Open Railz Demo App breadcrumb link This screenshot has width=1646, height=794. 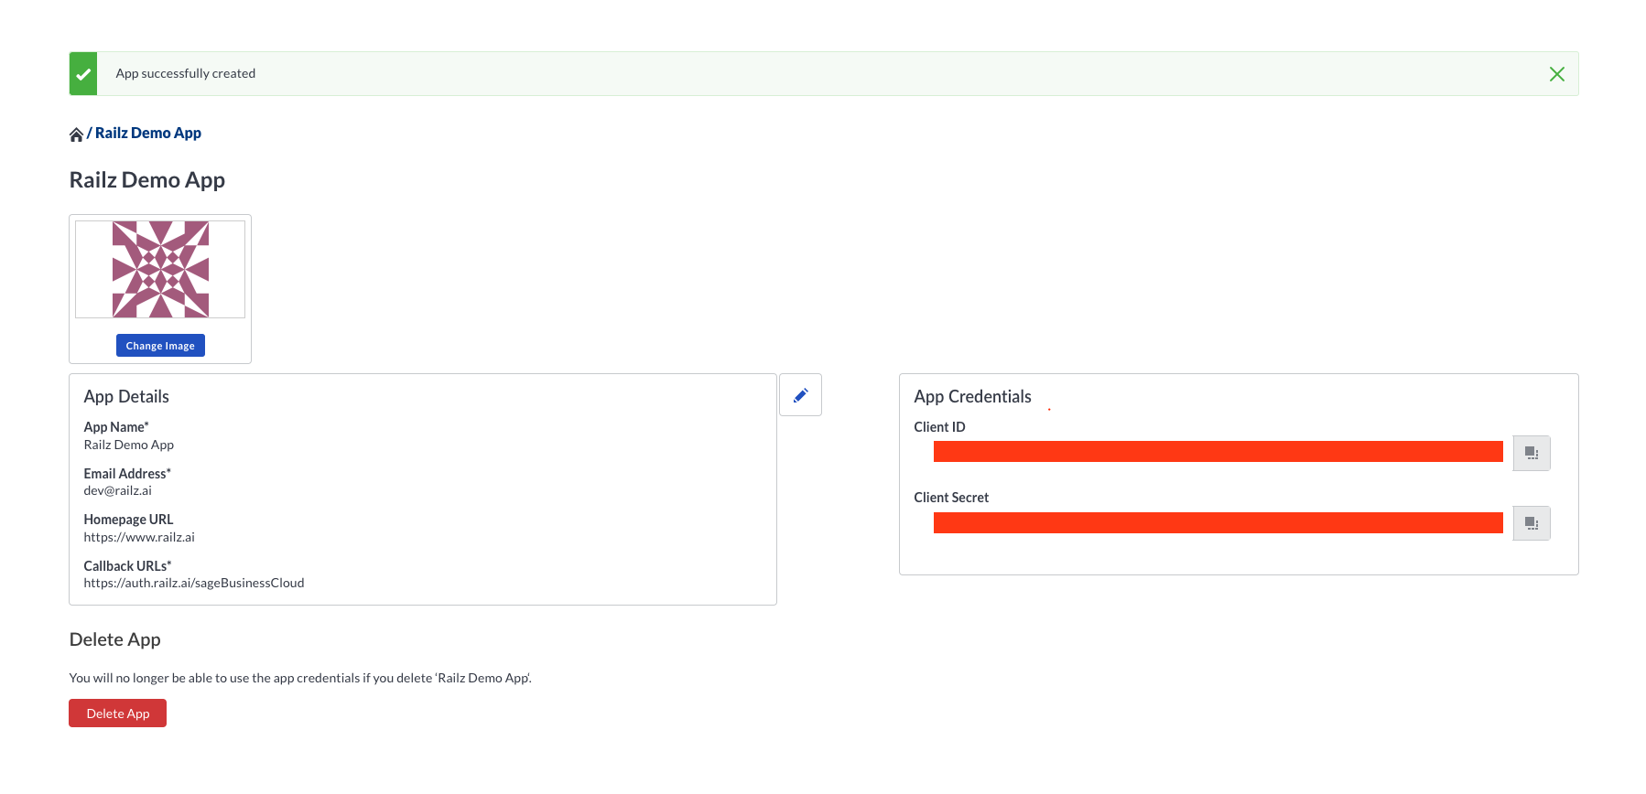(148, 133)
